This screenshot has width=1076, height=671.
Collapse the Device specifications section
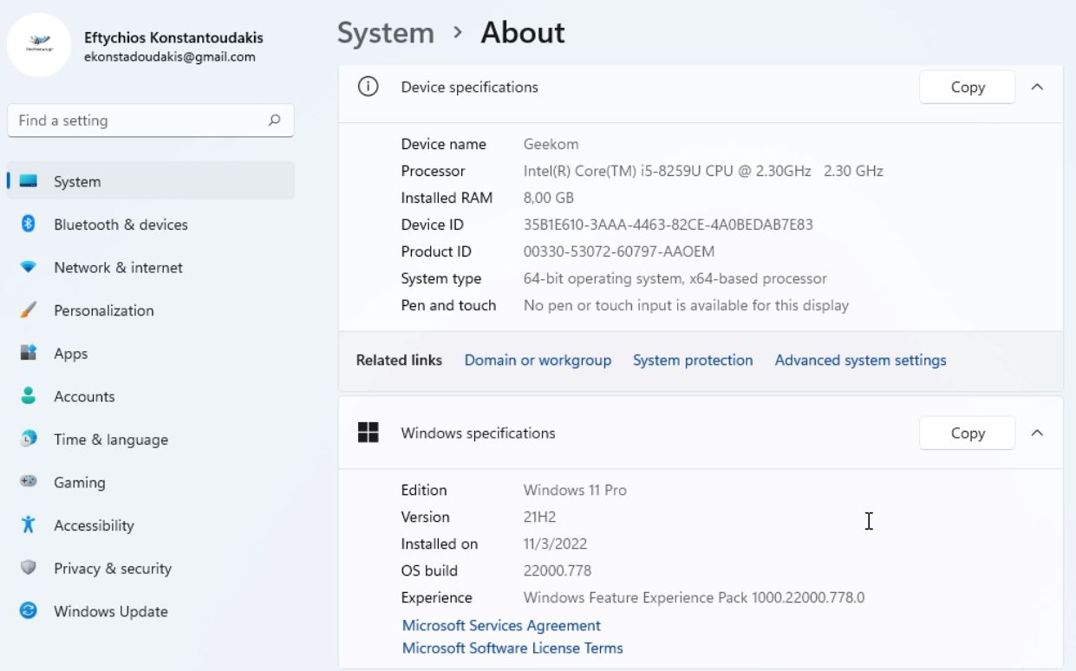click(x=1037, y=88)
